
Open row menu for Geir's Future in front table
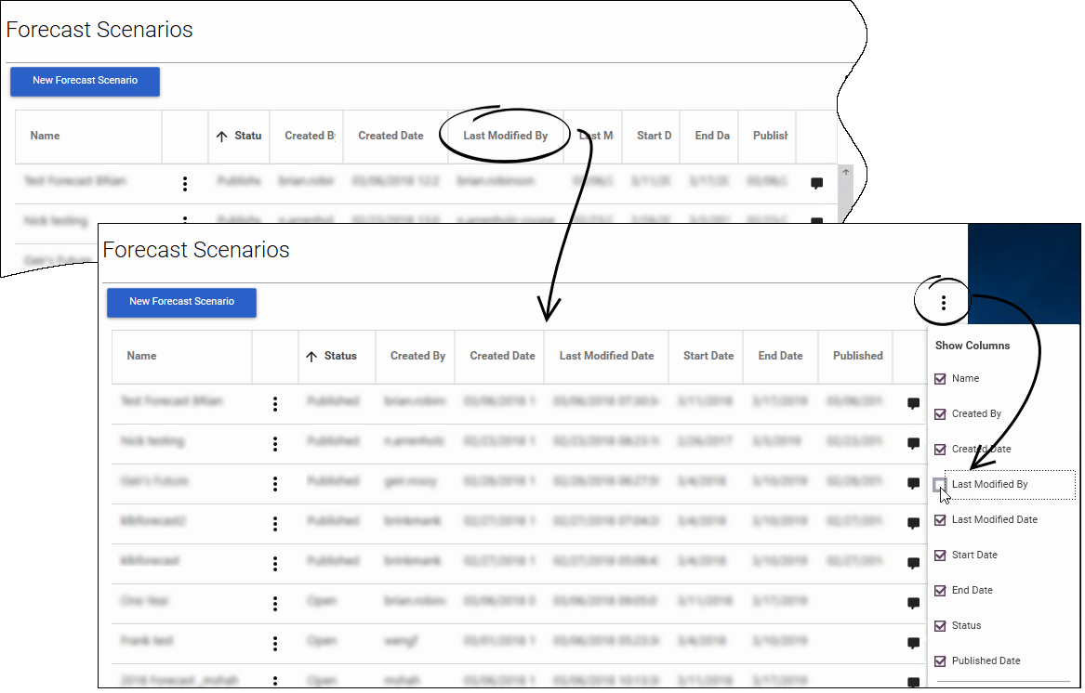pos(275,484)
